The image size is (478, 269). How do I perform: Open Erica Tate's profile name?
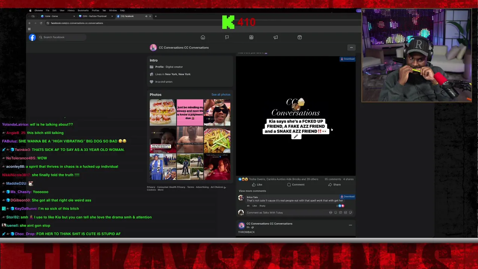(252, 197)
